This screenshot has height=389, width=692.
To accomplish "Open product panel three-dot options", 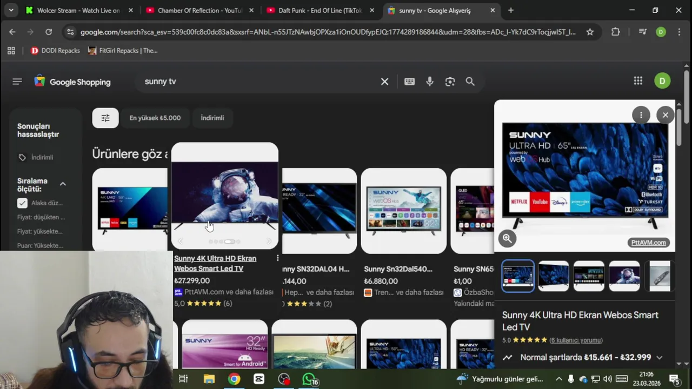I will tap(641, 115).
